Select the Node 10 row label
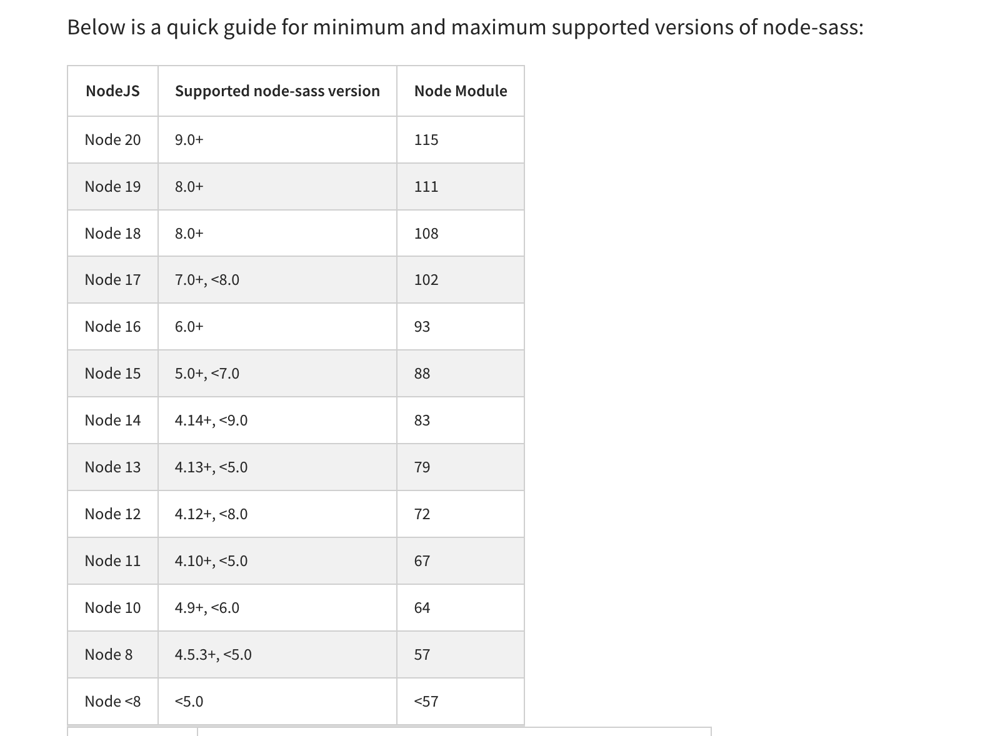 (x=112, y=608)
